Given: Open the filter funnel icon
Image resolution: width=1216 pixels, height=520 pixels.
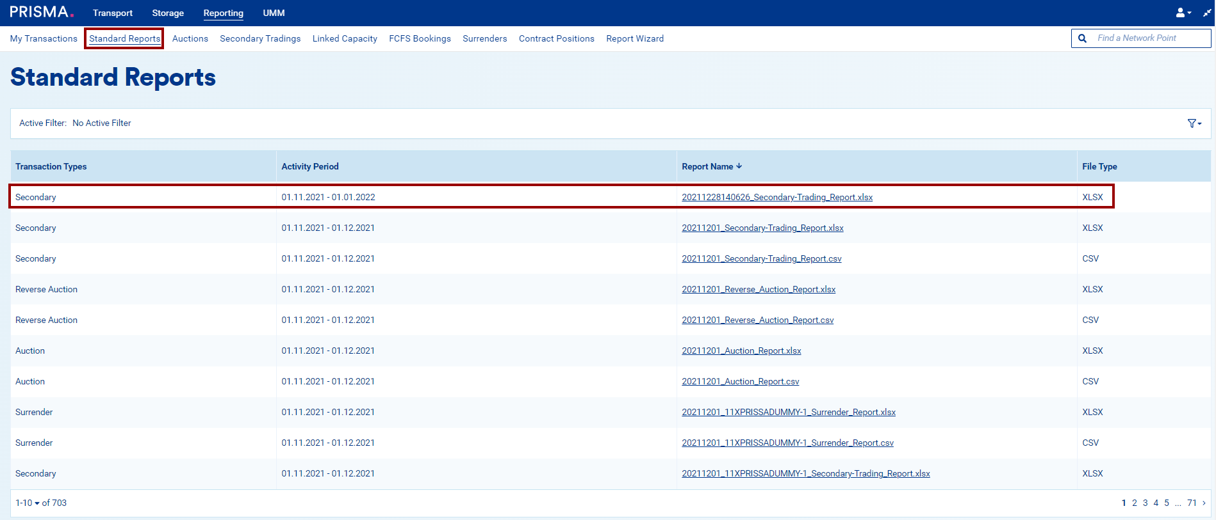Looking at the screenshot, I should click(1193, 123).
